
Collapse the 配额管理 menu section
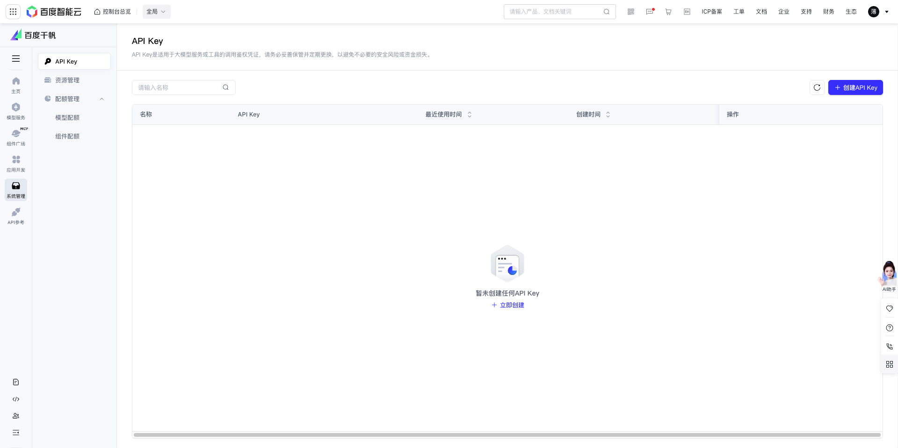pyautogui.click(x=101, y=99)
